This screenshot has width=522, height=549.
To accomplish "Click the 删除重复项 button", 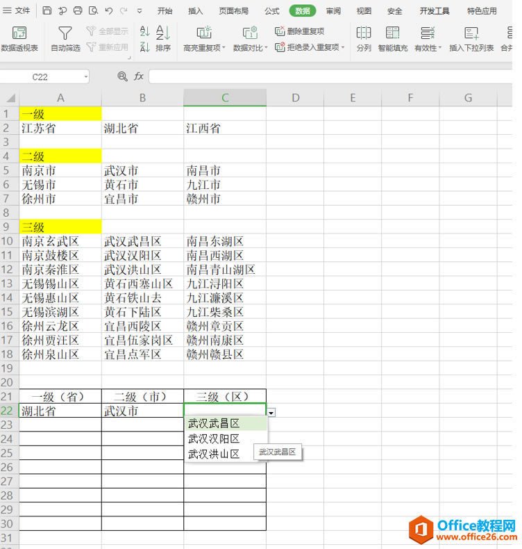I will click(300, 31).
